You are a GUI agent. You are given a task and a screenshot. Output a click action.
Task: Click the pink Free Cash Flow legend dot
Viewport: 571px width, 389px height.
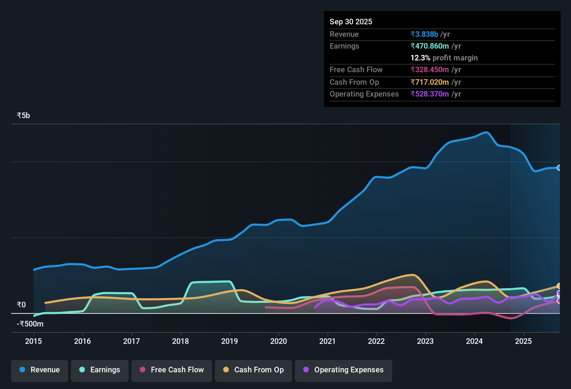point(142,370)
